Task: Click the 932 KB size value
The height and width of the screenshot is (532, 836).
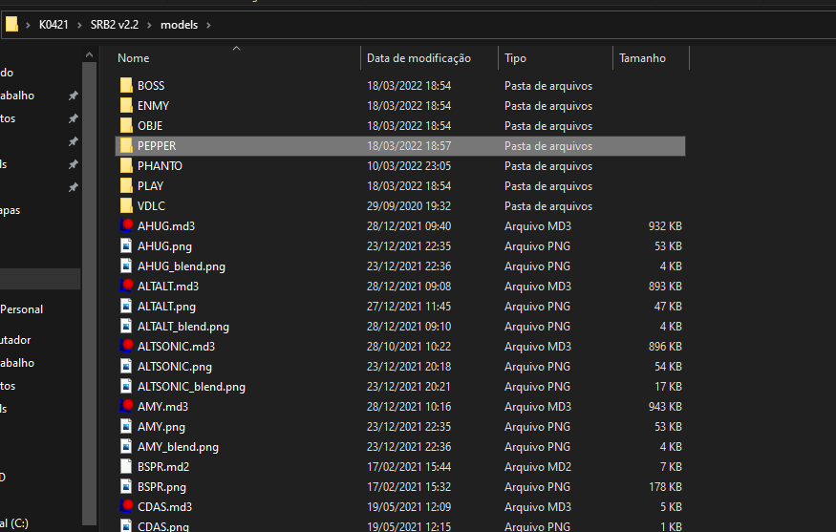Action: pos(665,226)
